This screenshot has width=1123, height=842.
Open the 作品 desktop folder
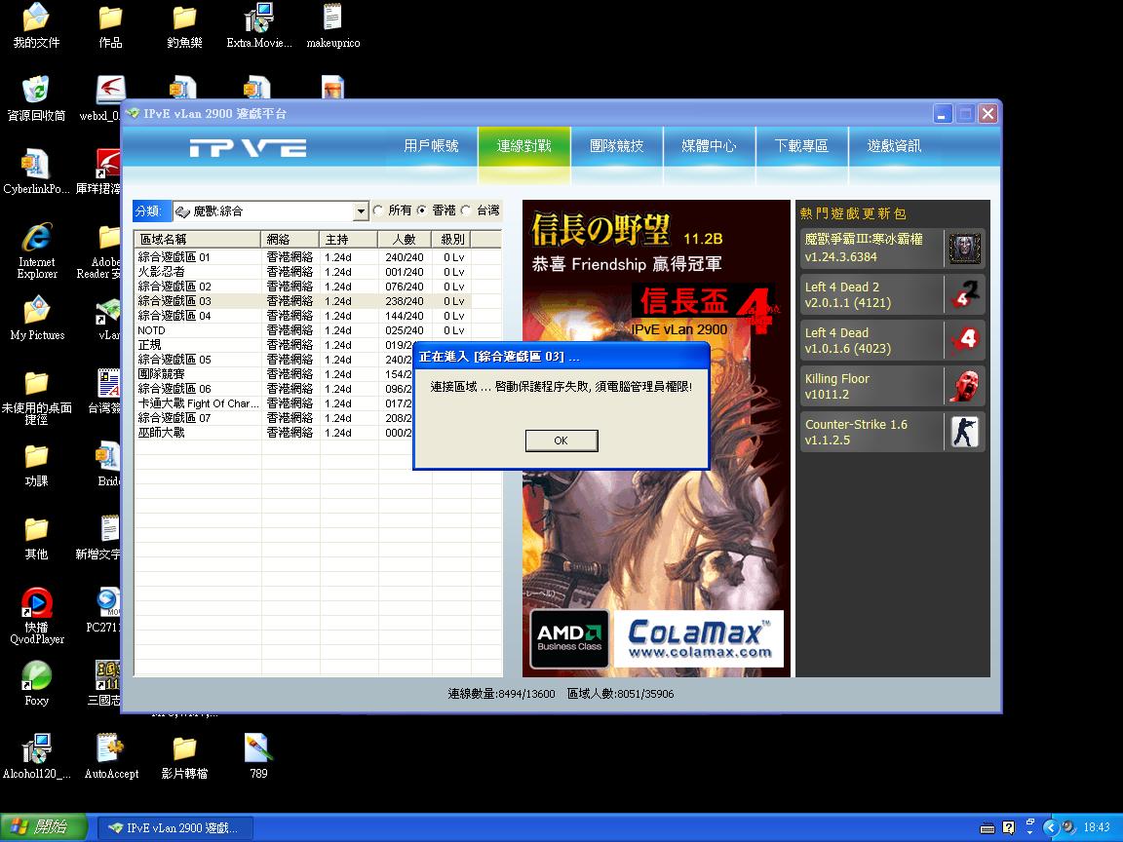coord(110,25)
